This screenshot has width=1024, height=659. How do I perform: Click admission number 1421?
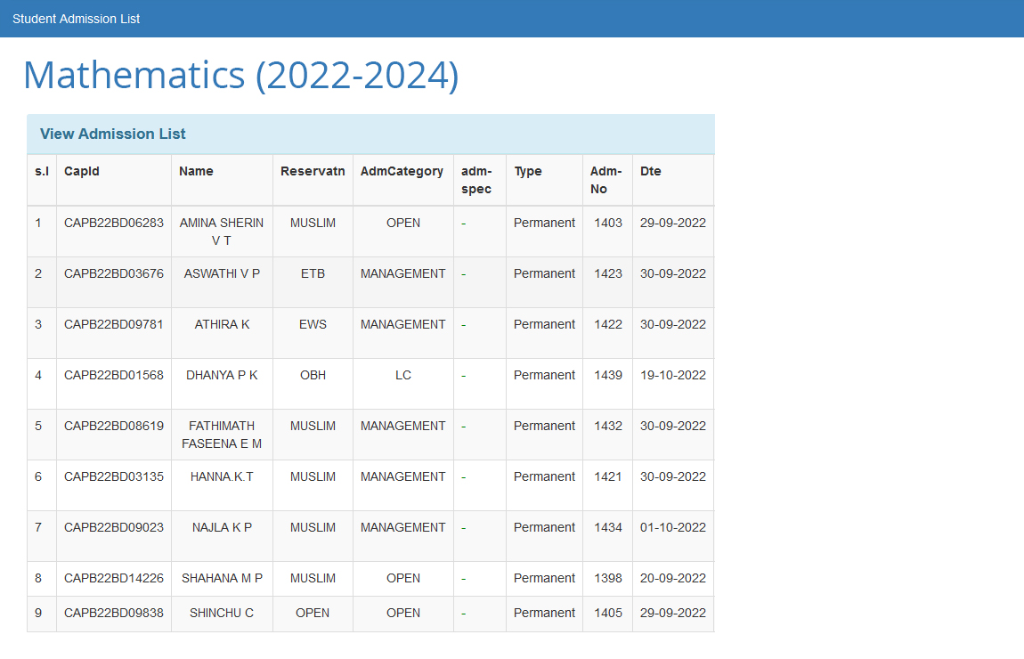click(608, 476)
